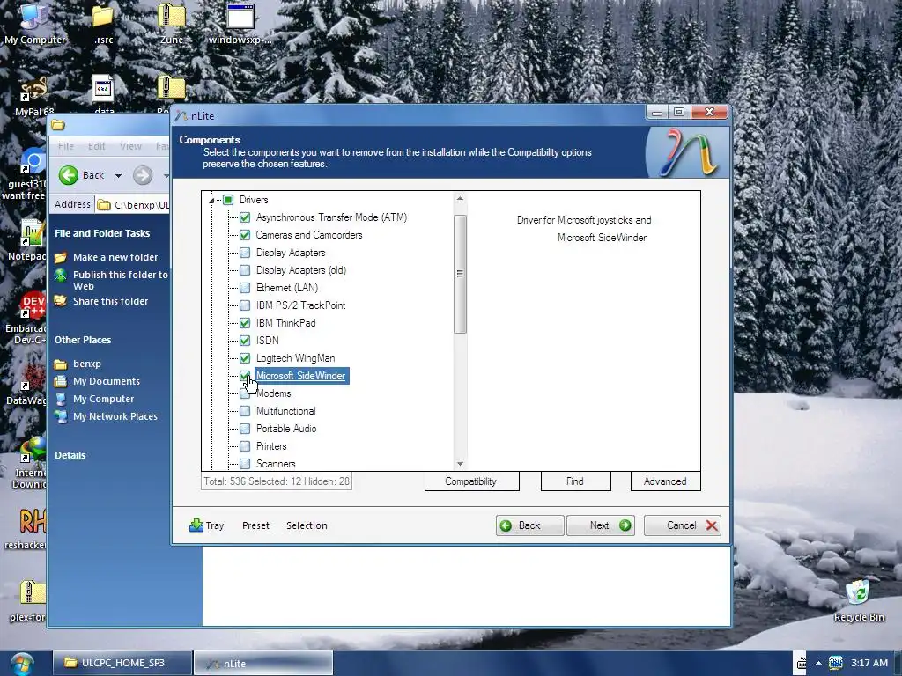This screenshot has width=902, height=676.
Task: Click the Explorer Address field
Action: tap(132, 204)
